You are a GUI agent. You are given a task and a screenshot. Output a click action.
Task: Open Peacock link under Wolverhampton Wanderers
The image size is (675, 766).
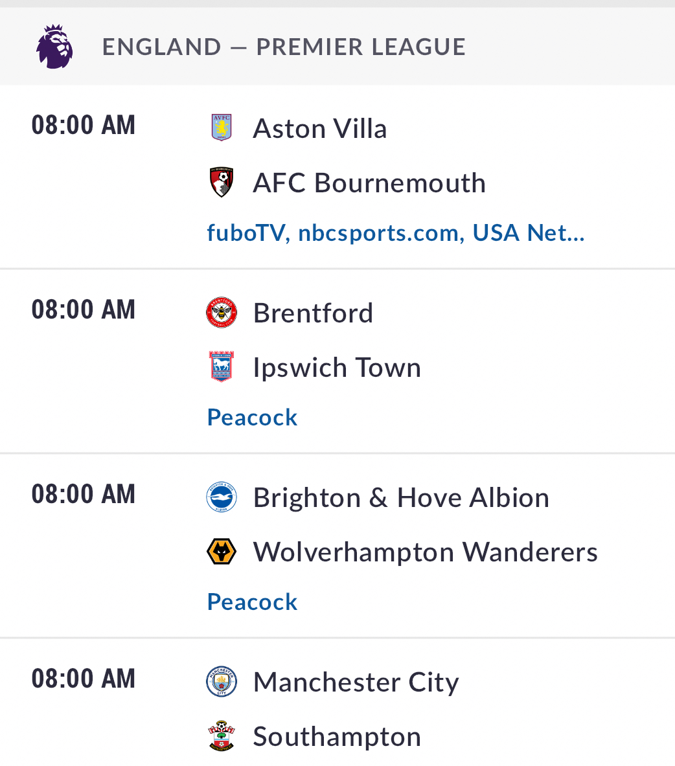tap(252, 602)
